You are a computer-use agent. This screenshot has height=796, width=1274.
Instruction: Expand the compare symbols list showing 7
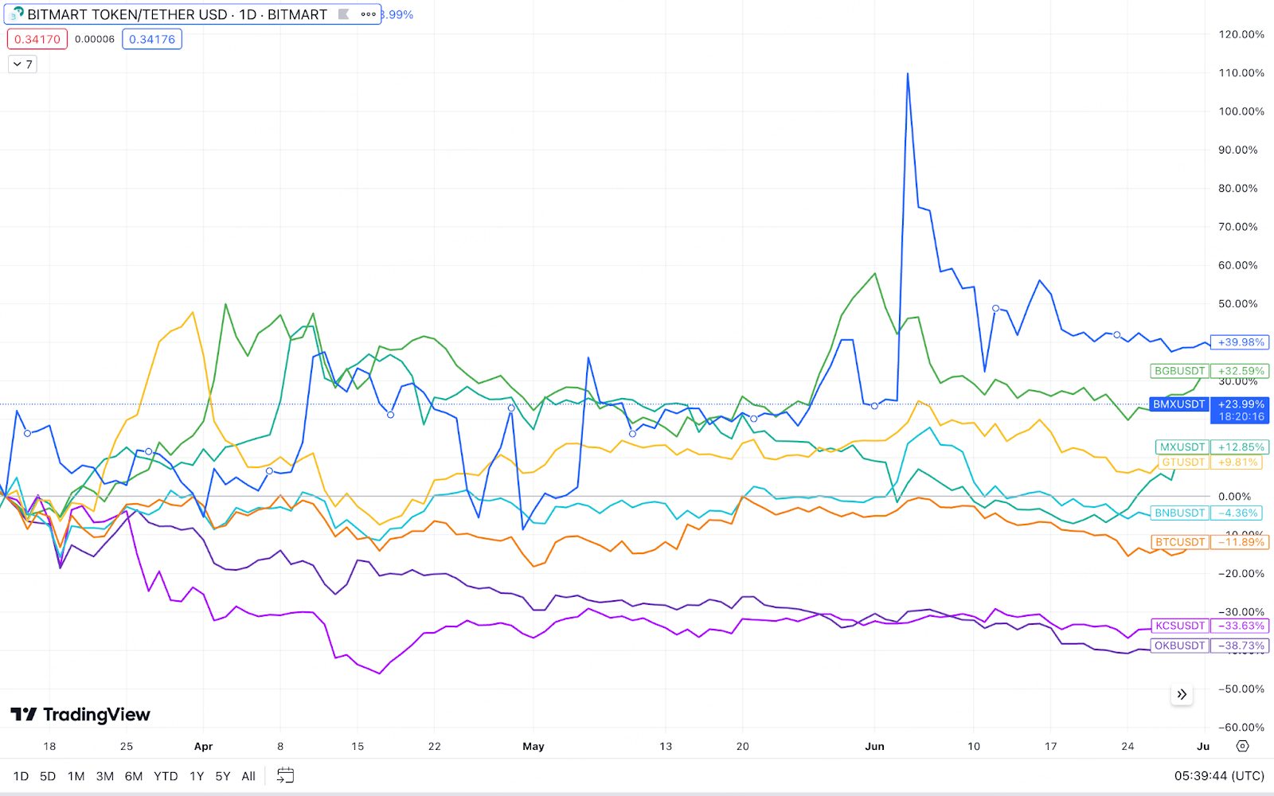coord(21,64)
